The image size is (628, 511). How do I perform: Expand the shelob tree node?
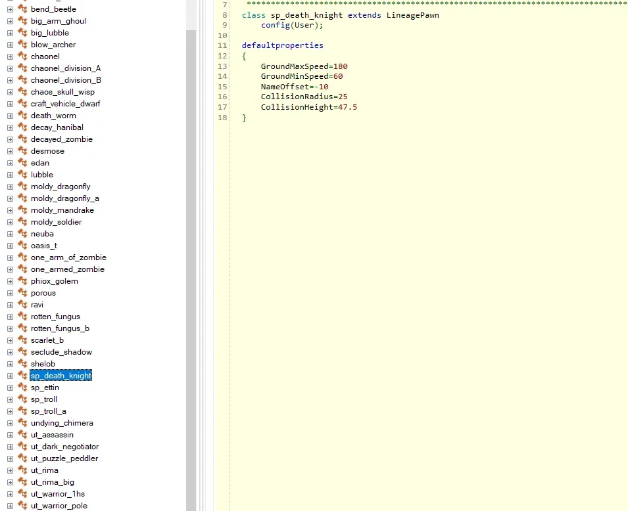(x=10, y=364)
